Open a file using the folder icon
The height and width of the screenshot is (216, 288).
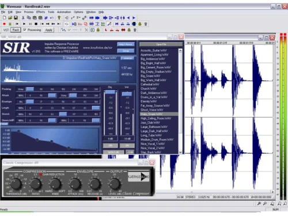(x=10, y=18)
